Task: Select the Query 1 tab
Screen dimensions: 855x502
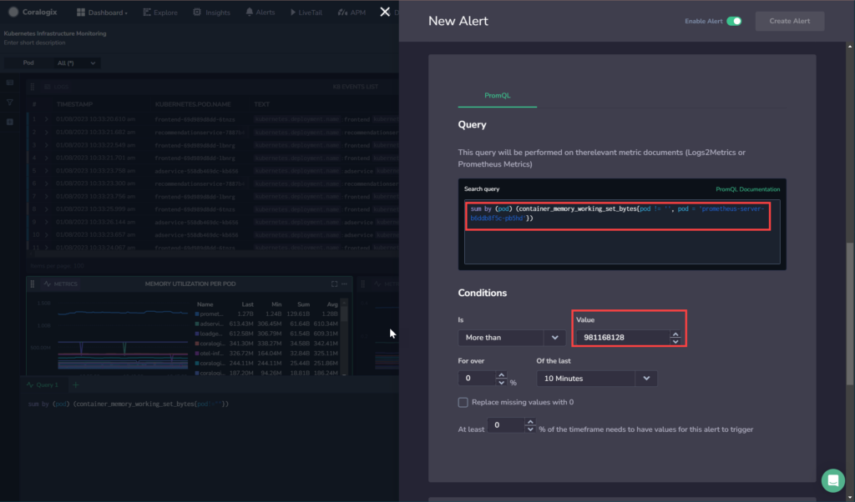Action: [x=43, y=385]
